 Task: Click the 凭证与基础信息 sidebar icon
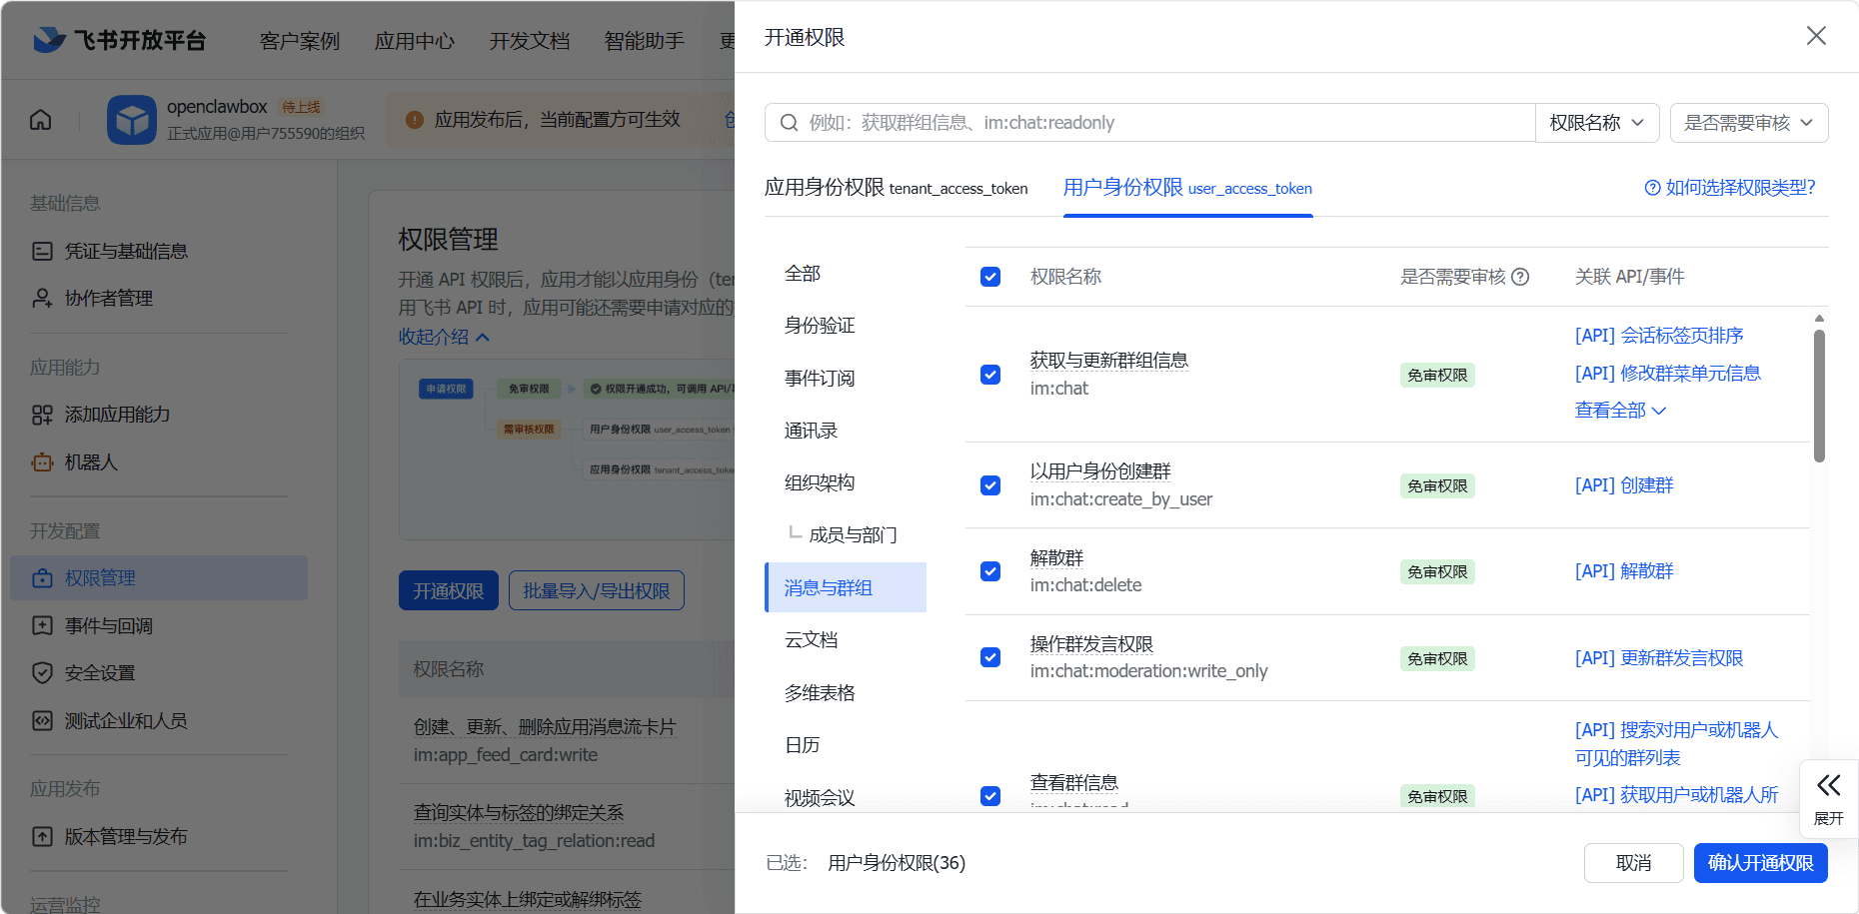pos(42,251)
